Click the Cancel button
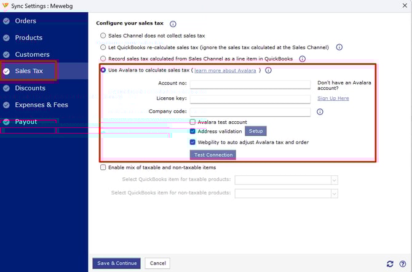The width and height of the screenshot is (412, 272). 157,263
